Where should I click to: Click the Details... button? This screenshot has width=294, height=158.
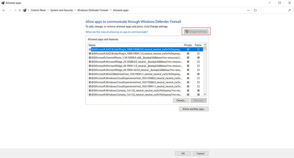[181, 101]
